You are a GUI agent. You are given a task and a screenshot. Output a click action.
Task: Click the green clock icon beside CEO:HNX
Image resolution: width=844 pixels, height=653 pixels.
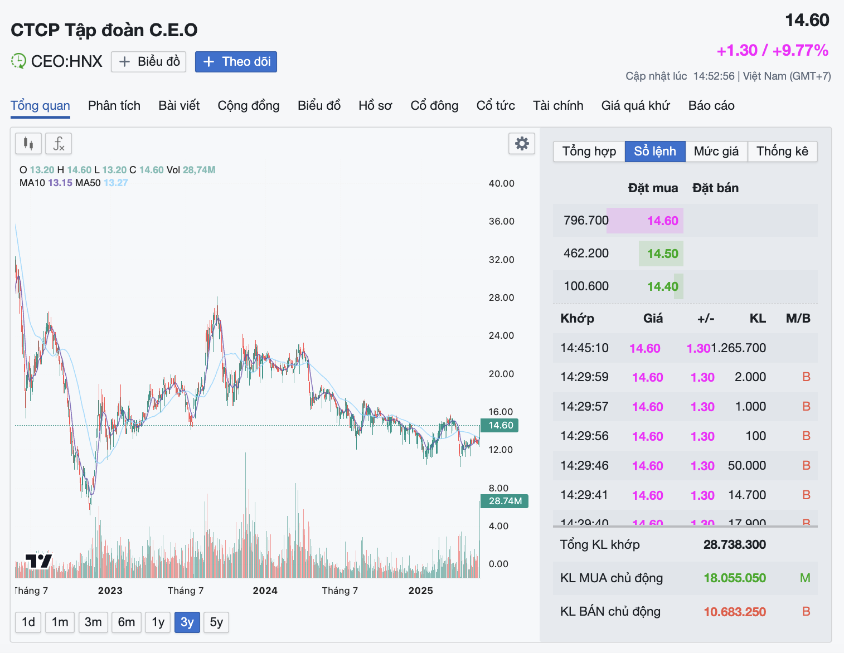point(18,61)
